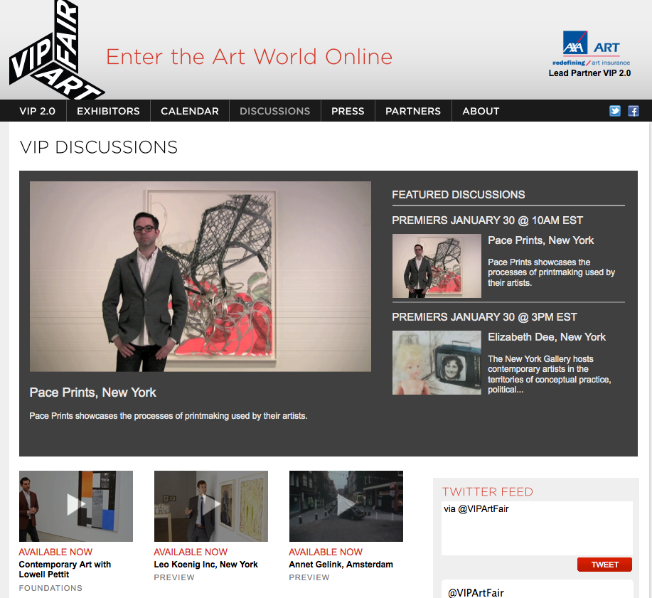Image resolution: width=652 pixels, height=598 pixels.
Task: Select the Discussions nav item
Action: point(274,111)
